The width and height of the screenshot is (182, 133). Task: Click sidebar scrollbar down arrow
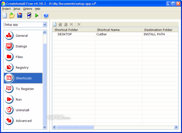point(45,127)
